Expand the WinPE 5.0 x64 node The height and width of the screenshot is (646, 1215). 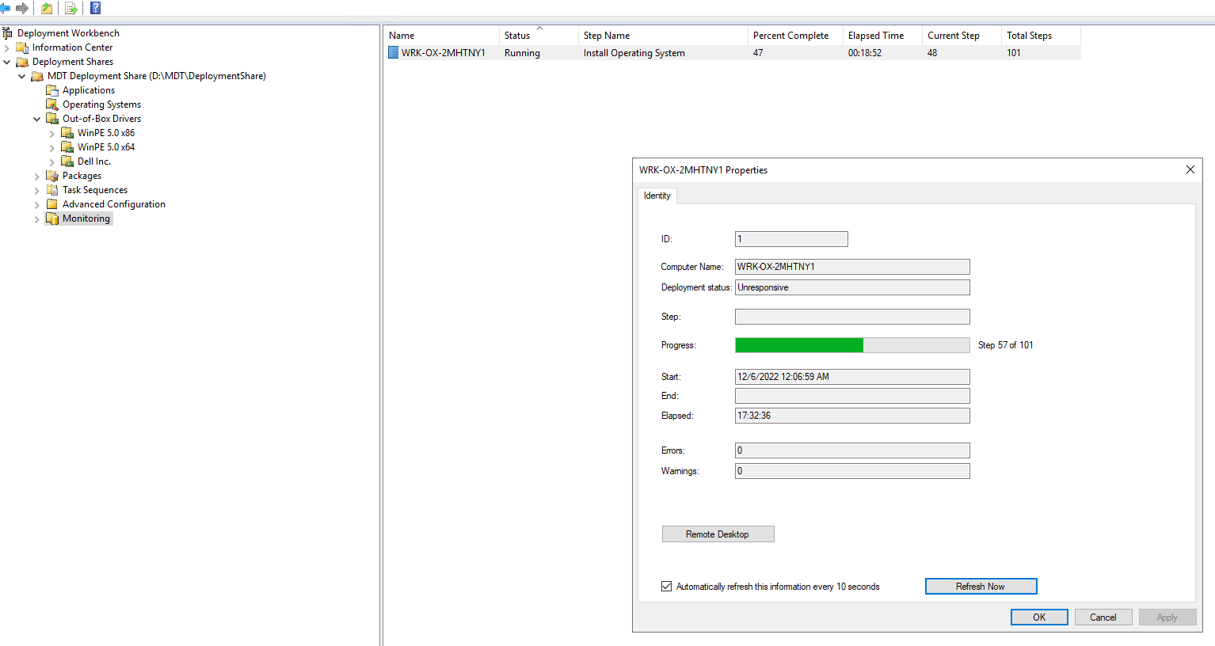[x=51, y=146]
